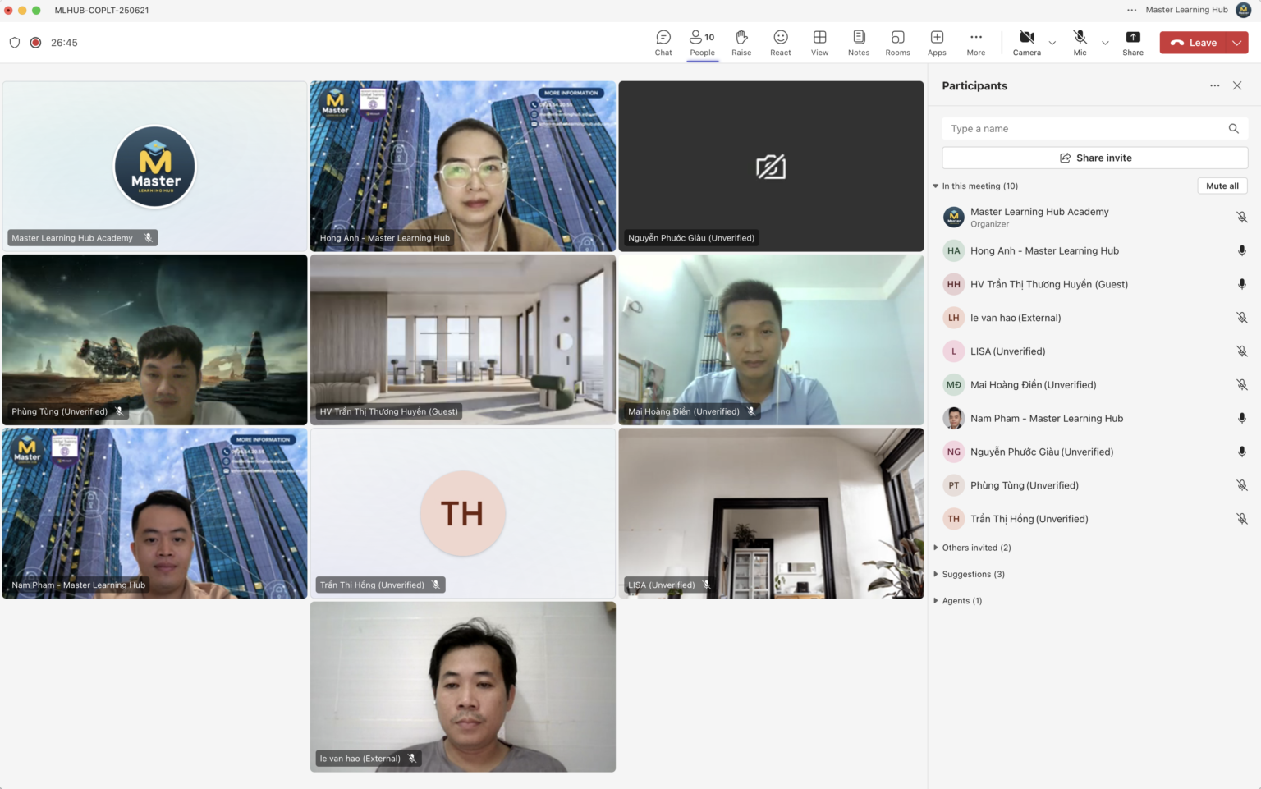Raise your hand

pos(741,42)
